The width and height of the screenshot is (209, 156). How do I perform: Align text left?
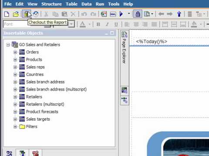[x=127, y=24]
